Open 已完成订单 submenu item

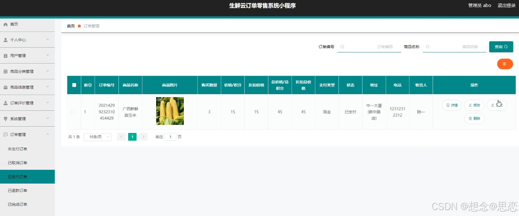[x=27, y=205]
